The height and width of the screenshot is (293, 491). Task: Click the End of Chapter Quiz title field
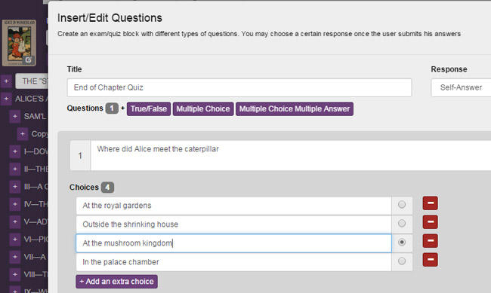(239, 88)
